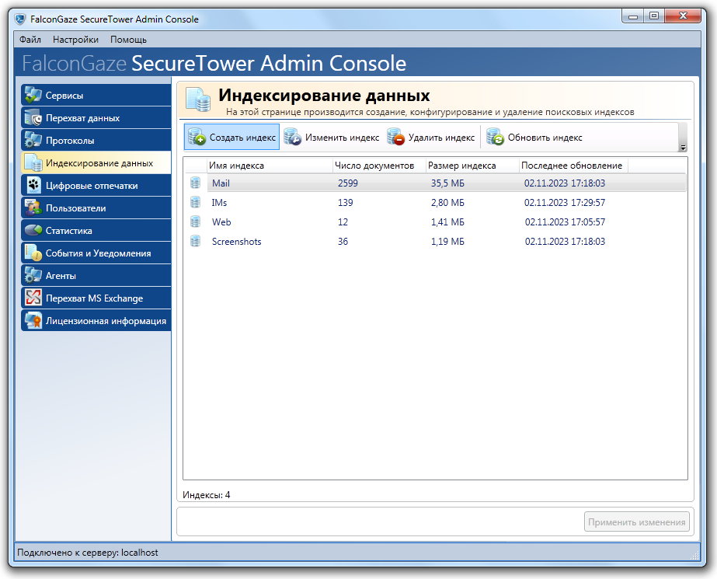Image resolution: width=717 pixels, height=579 pixels.
Task: Click the Лицензионная информация certificate icon
Action: (x=33, y=320)
